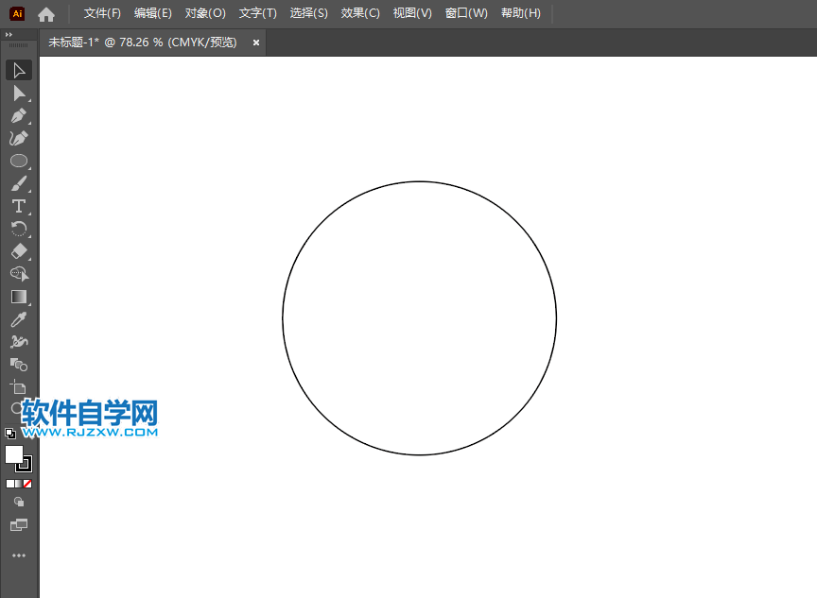Open the Edit Toolbar ellipsis menu

click(x=19, y=555)
